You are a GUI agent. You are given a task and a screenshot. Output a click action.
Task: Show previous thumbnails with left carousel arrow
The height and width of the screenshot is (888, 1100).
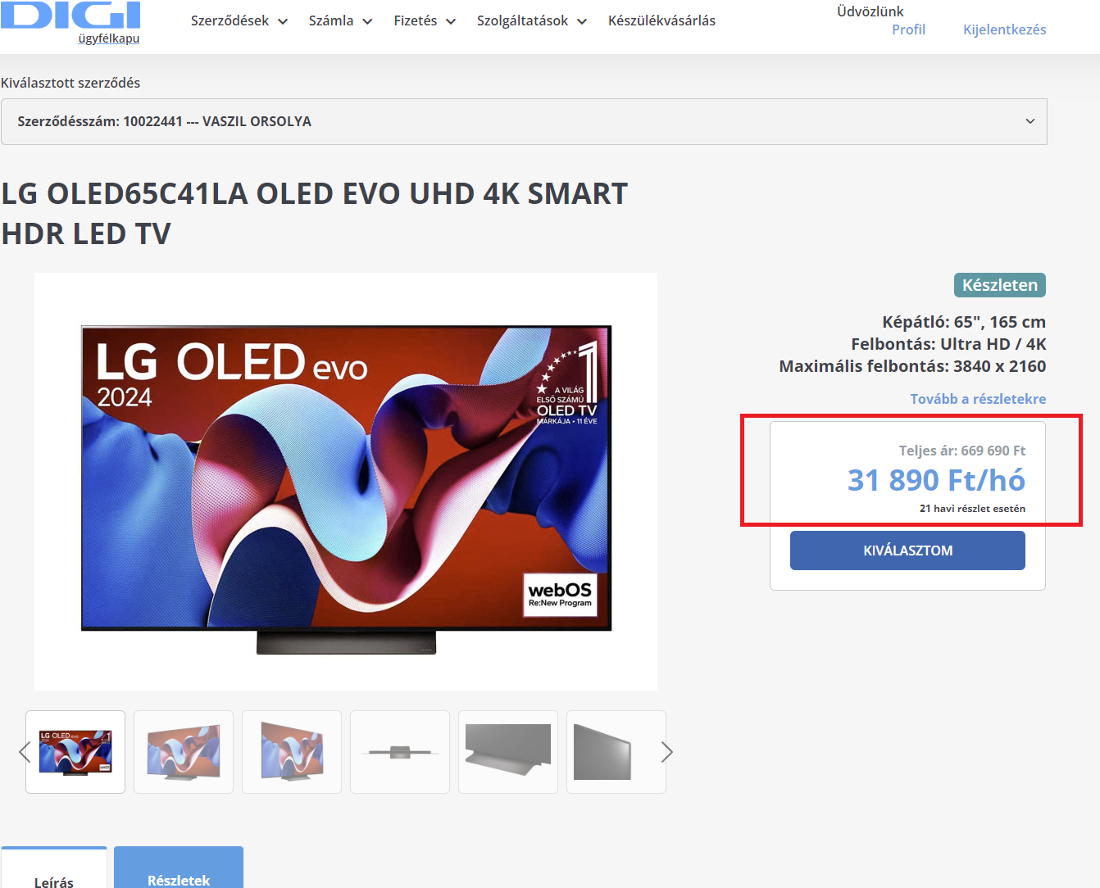(25, 752)
